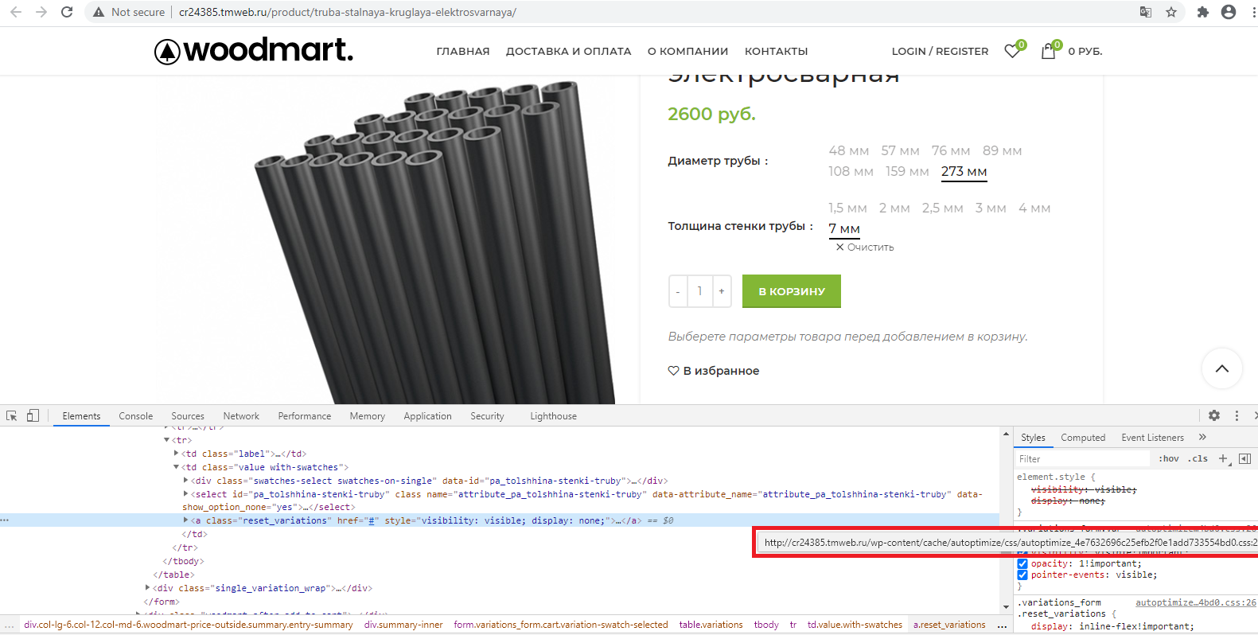Open the shopping cart bag icon

click(x=1050, y=50)
